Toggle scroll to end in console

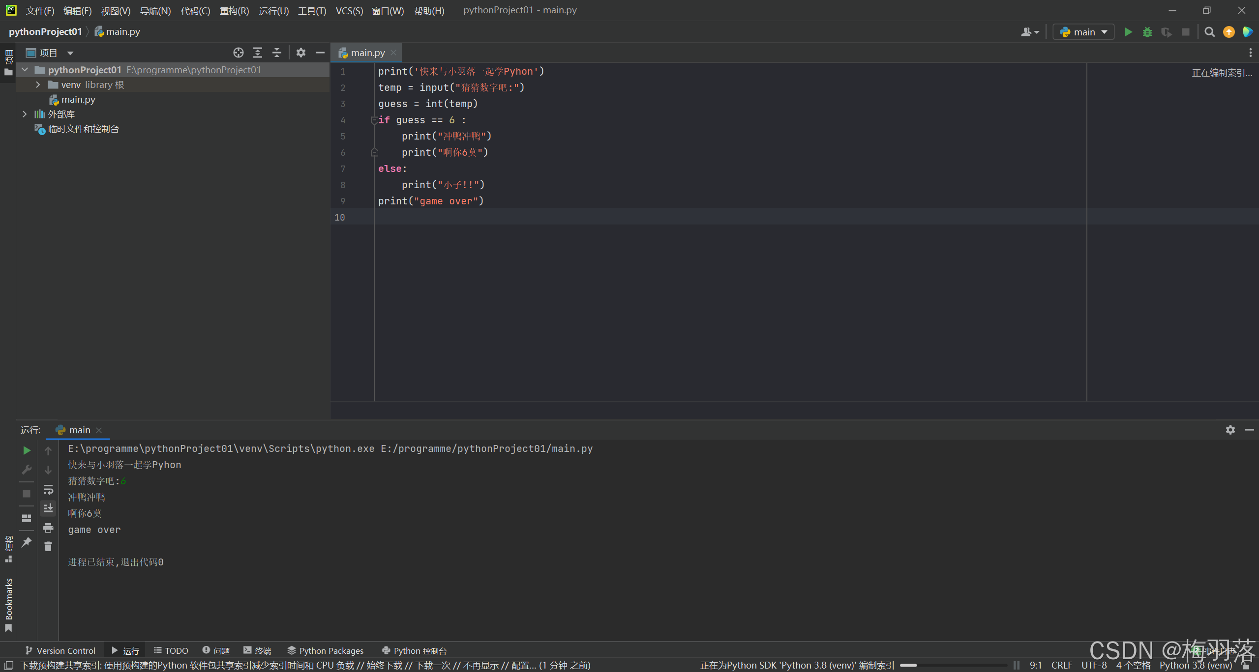(x=48, y=508)
